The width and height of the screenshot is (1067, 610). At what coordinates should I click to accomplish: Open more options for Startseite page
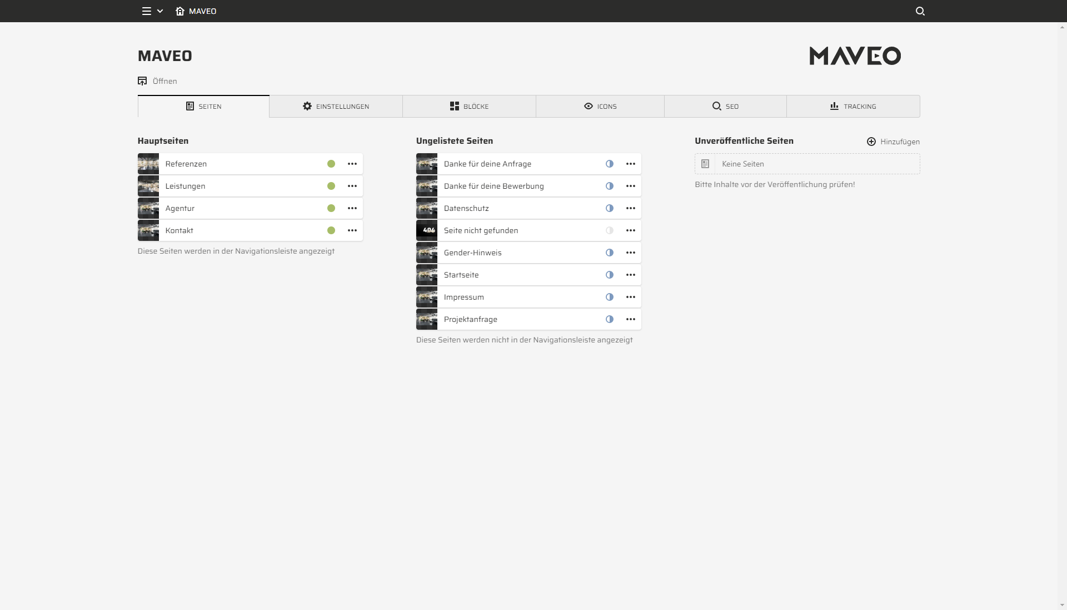click(x=631, y=275)
